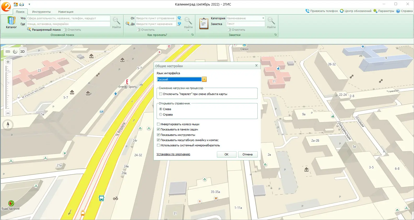Open the Каталог catalog
This screenshot has width=414, height=220.
pos(11,23)
